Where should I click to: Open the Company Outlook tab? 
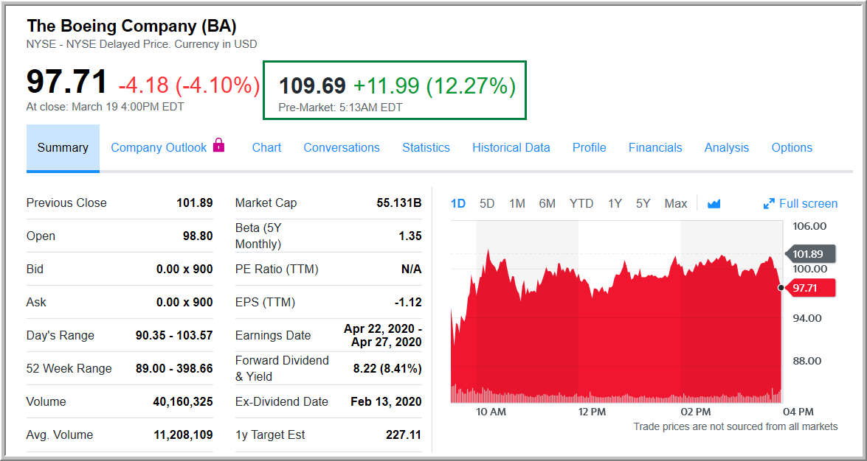[159, 147]
